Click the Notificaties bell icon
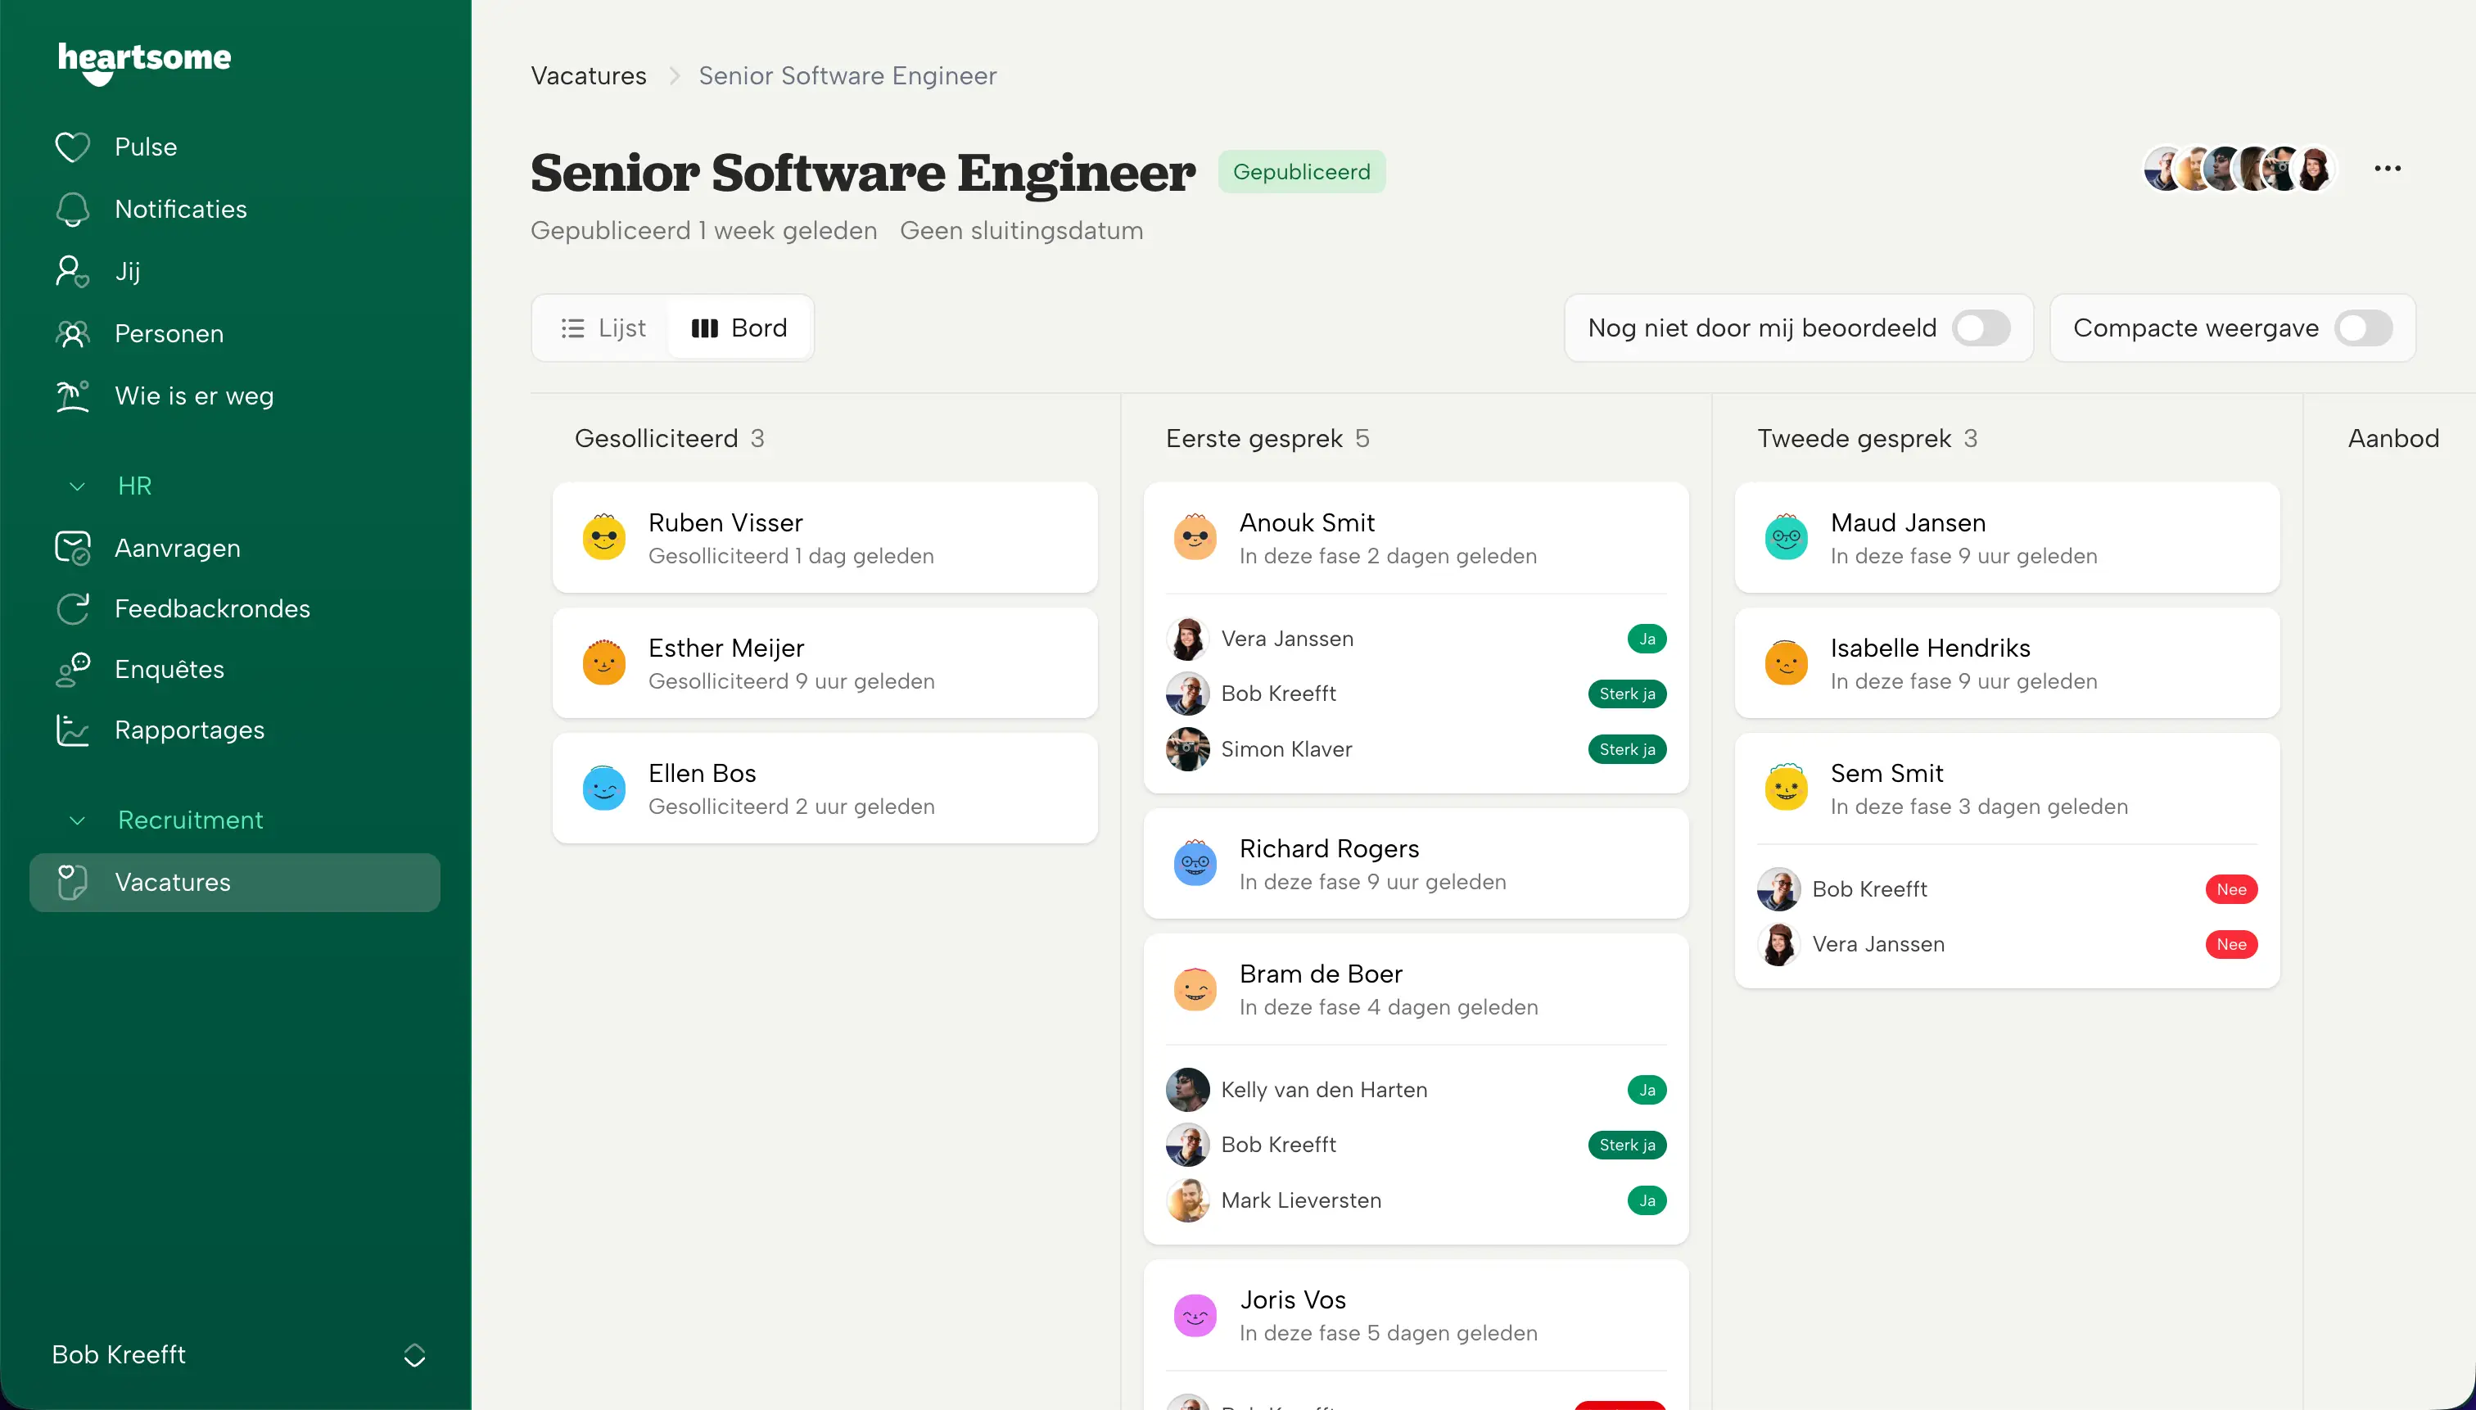This screenshot has width=2476, height=1410. click(x=73, y=209)
